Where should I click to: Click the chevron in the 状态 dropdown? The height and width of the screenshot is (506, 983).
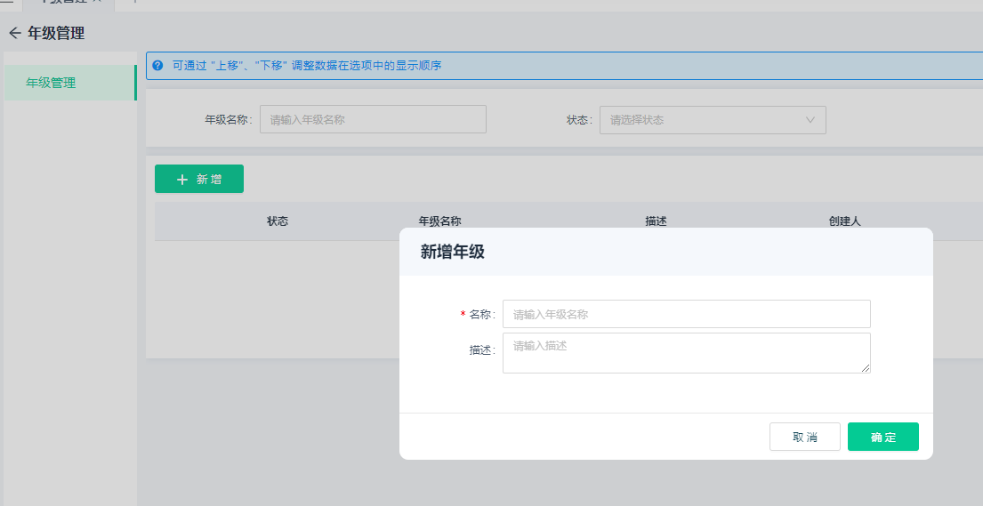click(810, 120)
